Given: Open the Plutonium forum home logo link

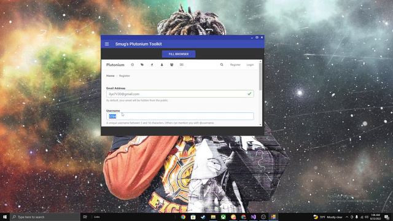Looking at the screenshot, I should (115, 64).
